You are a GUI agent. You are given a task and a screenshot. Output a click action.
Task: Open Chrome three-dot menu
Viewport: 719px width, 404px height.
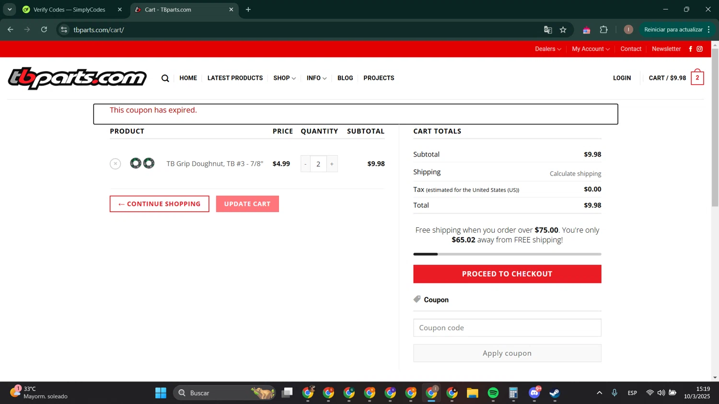tap(708, 30)
